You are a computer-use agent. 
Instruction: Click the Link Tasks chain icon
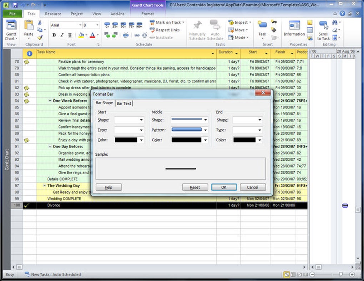[137, 35]
